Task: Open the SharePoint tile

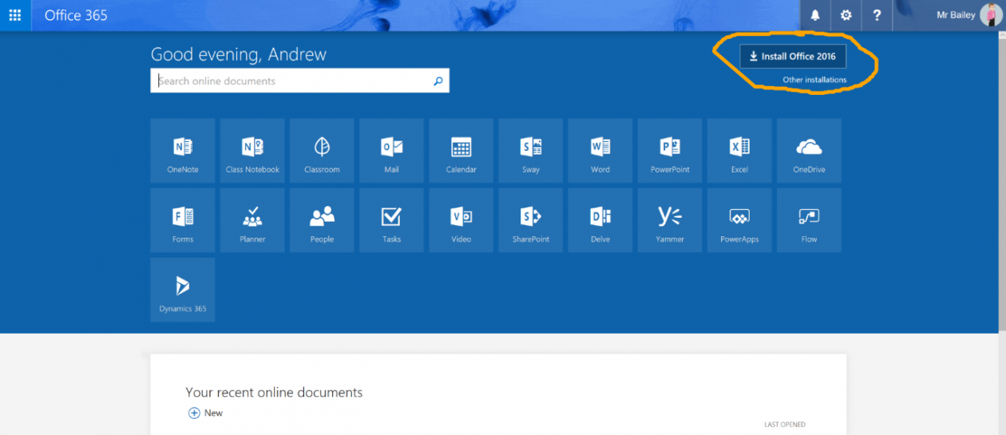Action: pos(530,220)
